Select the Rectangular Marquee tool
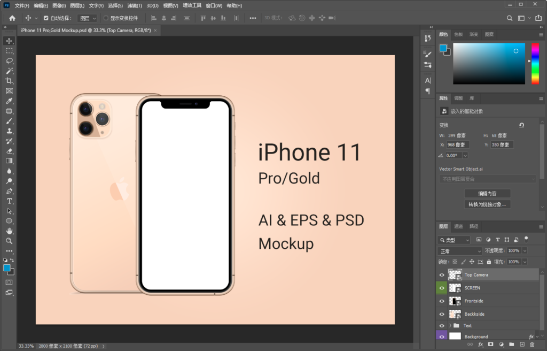Viewport: 547px width, 351px height. [9, 51]
